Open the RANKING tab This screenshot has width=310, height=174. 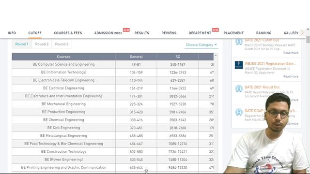(x=263, y=33)
